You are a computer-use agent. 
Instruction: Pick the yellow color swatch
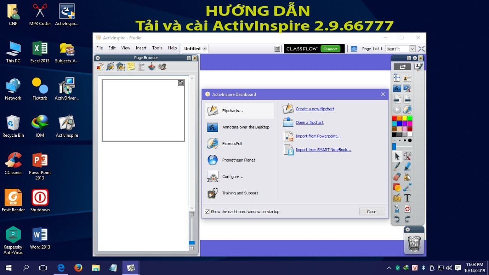[405, 118]
